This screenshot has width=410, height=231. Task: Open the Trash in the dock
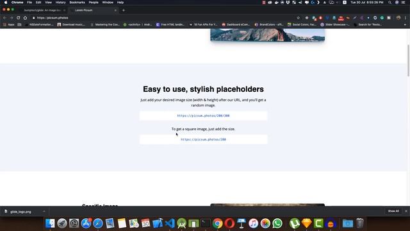[360, 223]
